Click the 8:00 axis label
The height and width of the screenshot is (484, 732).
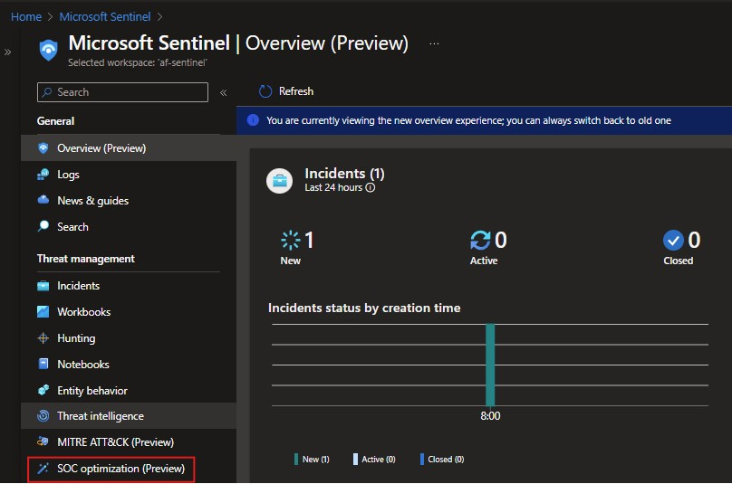[490, 416]
